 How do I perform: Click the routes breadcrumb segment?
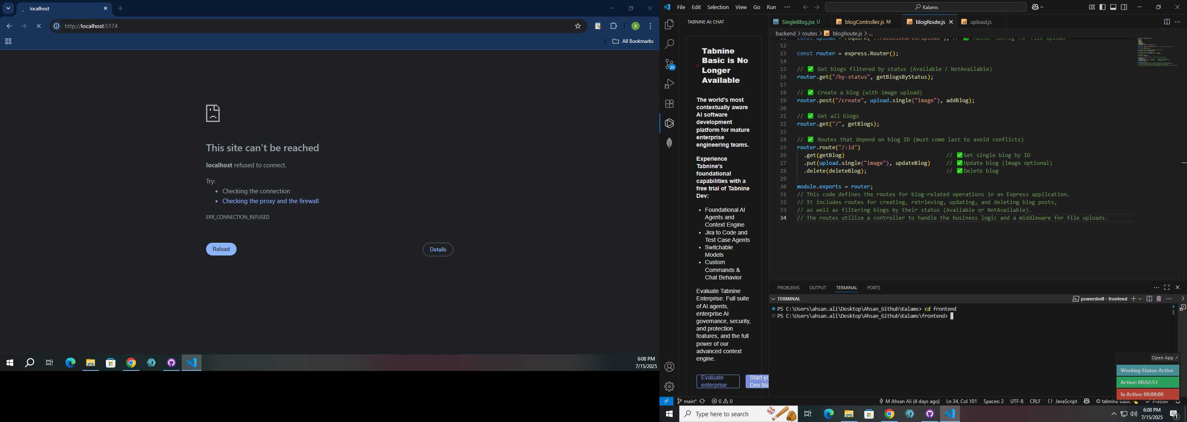[809, 34]
